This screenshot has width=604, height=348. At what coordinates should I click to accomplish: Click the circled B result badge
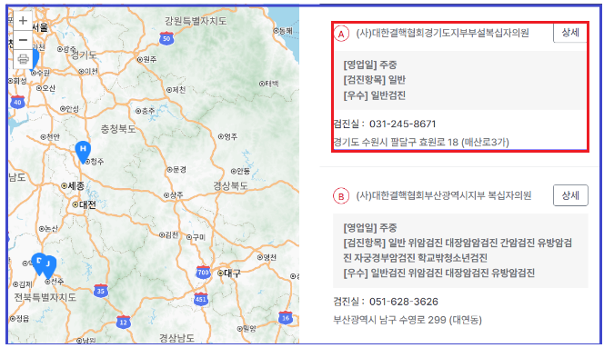pyautogui.click(x=341, y=196)
